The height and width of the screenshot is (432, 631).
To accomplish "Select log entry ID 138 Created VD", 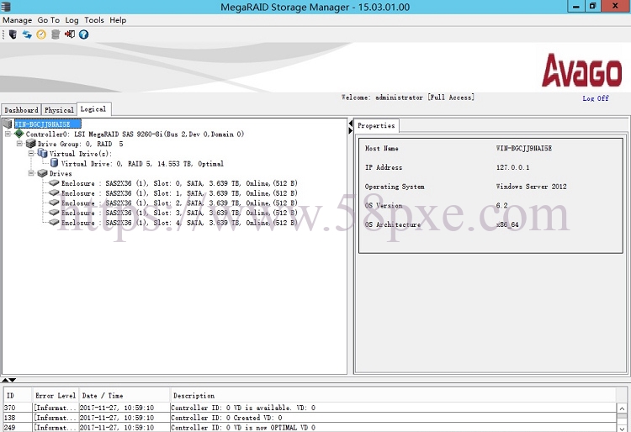I will [310, 418].
